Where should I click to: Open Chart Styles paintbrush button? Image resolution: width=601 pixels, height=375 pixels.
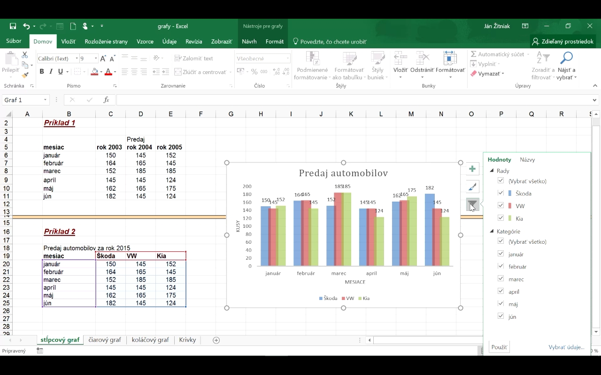point(472,187)
